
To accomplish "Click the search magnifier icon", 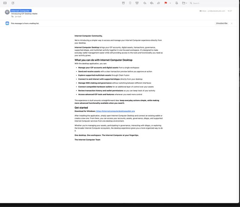I will (191, 3).
